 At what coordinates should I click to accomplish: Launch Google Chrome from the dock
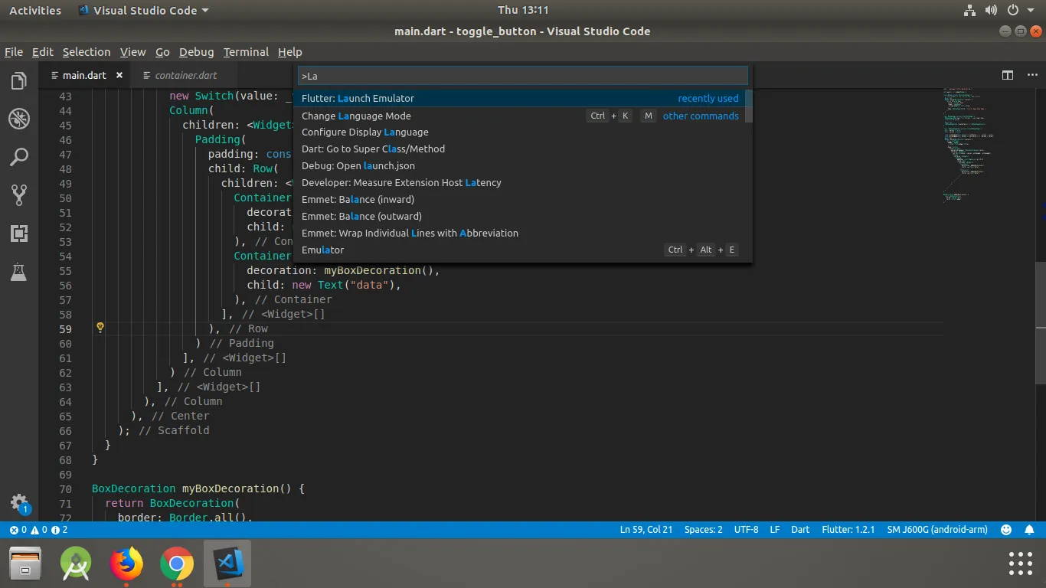pyautogui.click(x=177, y=565)
